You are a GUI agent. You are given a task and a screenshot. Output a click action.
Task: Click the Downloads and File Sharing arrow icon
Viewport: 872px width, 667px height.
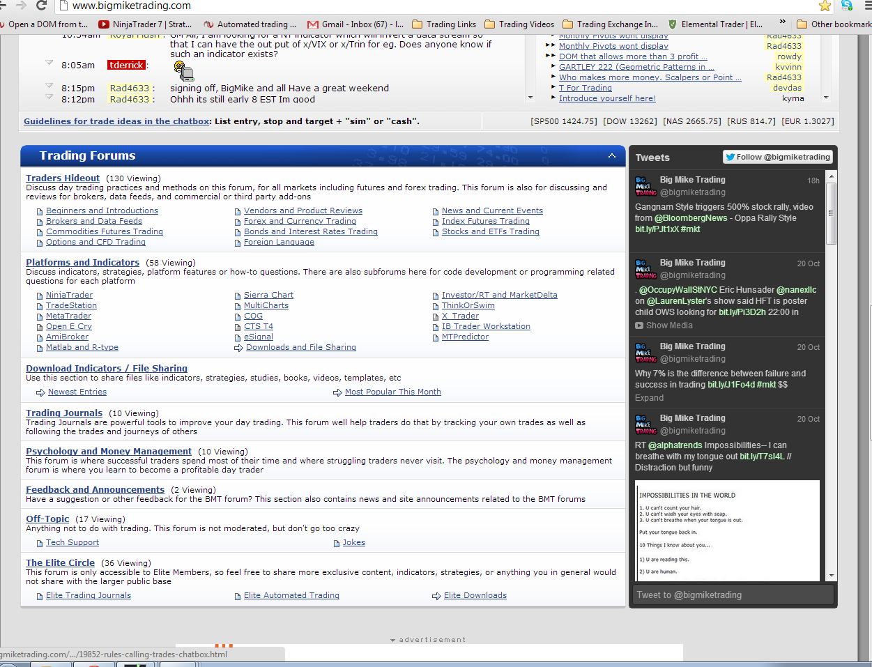pyautogui.click(x=239, y=347)
